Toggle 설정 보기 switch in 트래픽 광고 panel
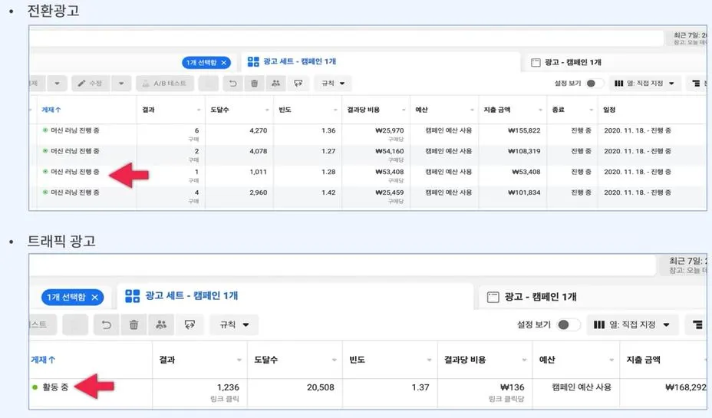The image size is (712, 418). [569, 324]
